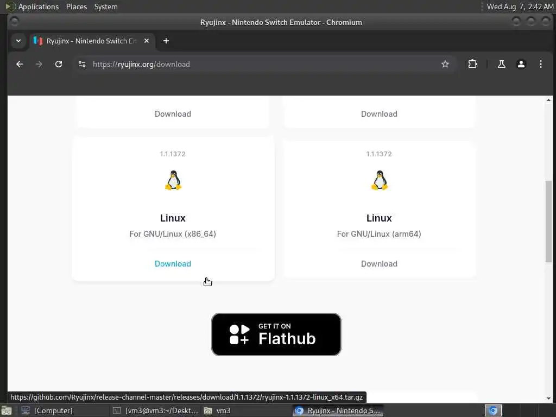Click the top-left card Download link
556x417 pixels.
173,114
